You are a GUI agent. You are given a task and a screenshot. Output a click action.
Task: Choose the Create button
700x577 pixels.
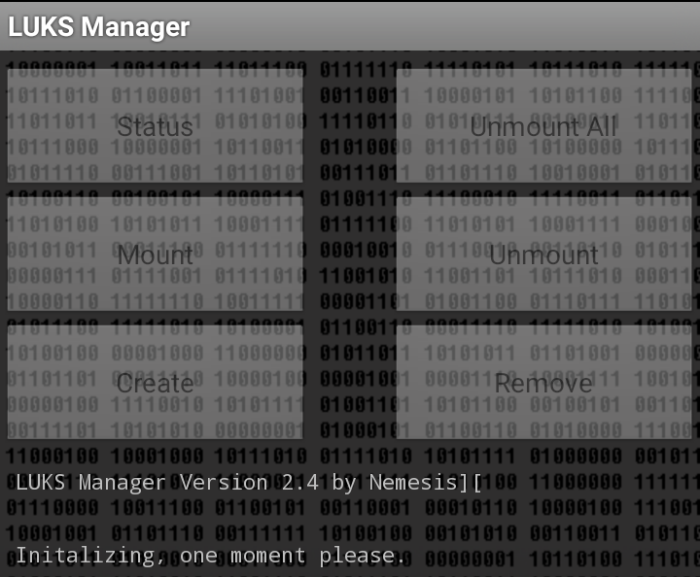coord(155,382)
